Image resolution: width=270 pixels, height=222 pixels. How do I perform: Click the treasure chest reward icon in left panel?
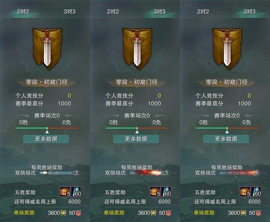point(65,192)
